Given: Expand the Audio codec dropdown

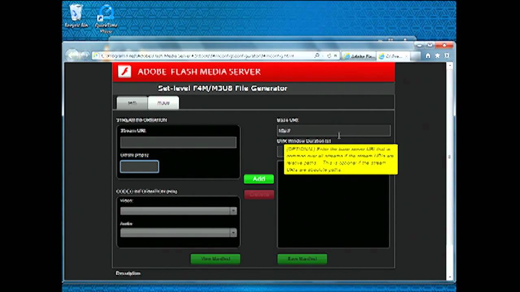Looking at the screenshot, I should pos(178,233).
